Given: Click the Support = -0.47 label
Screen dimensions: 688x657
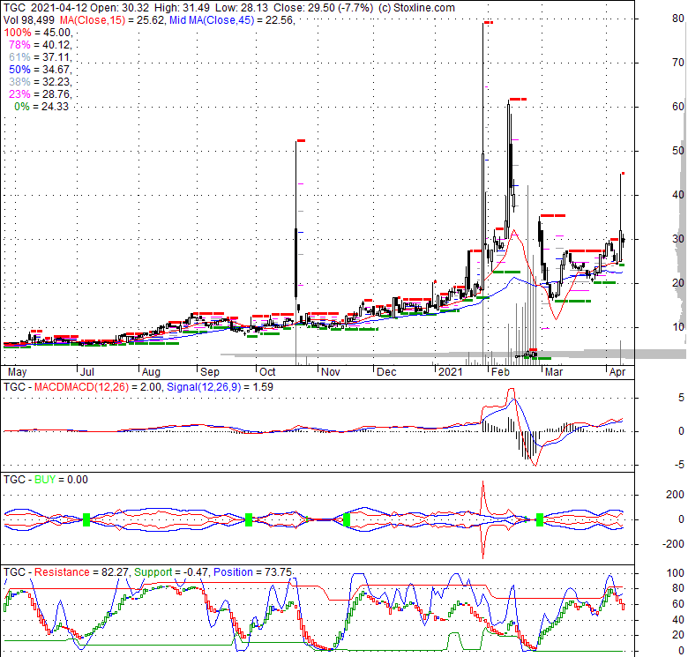Looking at the screenshot, I should pos(168,572).
